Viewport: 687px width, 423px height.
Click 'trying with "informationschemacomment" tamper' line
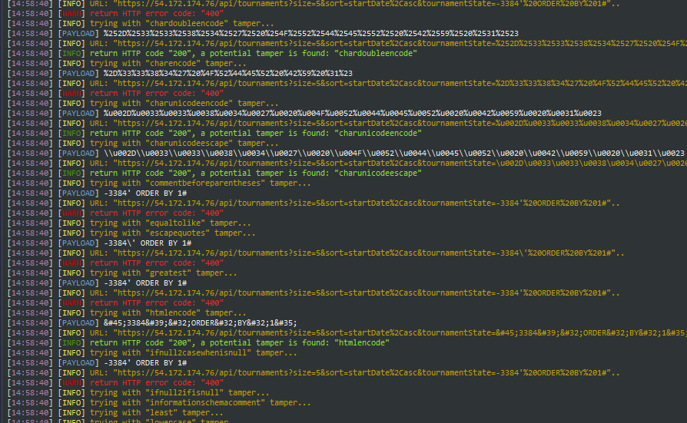[x=159, y=402]
